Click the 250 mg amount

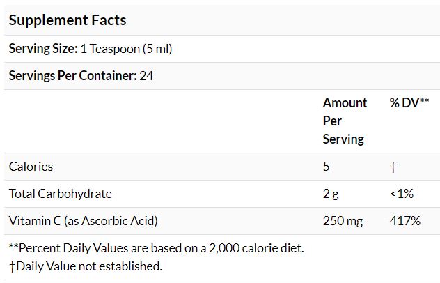point(343,220)
